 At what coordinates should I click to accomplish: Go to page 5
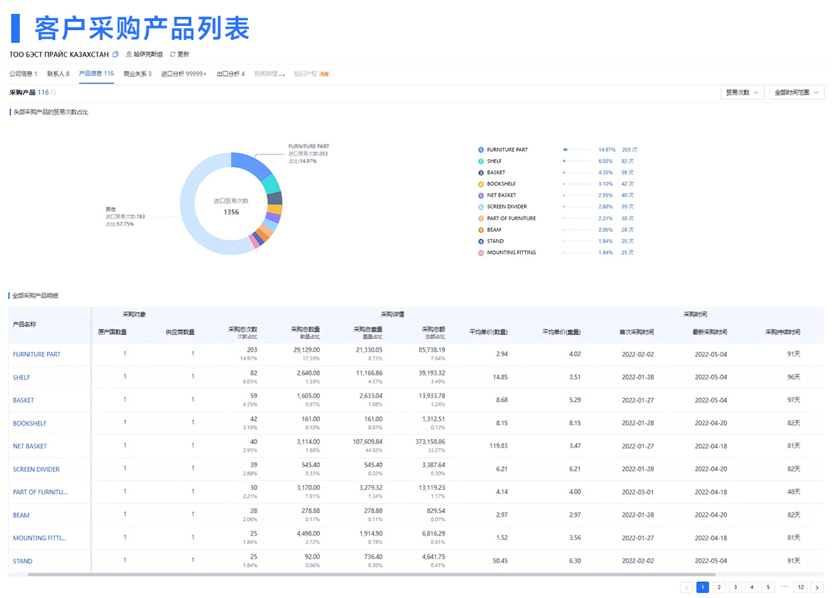[768, 587]
